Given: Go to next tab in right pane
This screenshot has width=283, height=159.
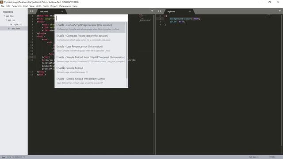Looking at the screenshot, I should tap(161, 11).
